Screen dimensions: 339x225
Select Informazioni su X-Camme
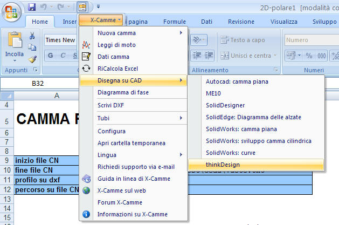[x=133, y=214]
